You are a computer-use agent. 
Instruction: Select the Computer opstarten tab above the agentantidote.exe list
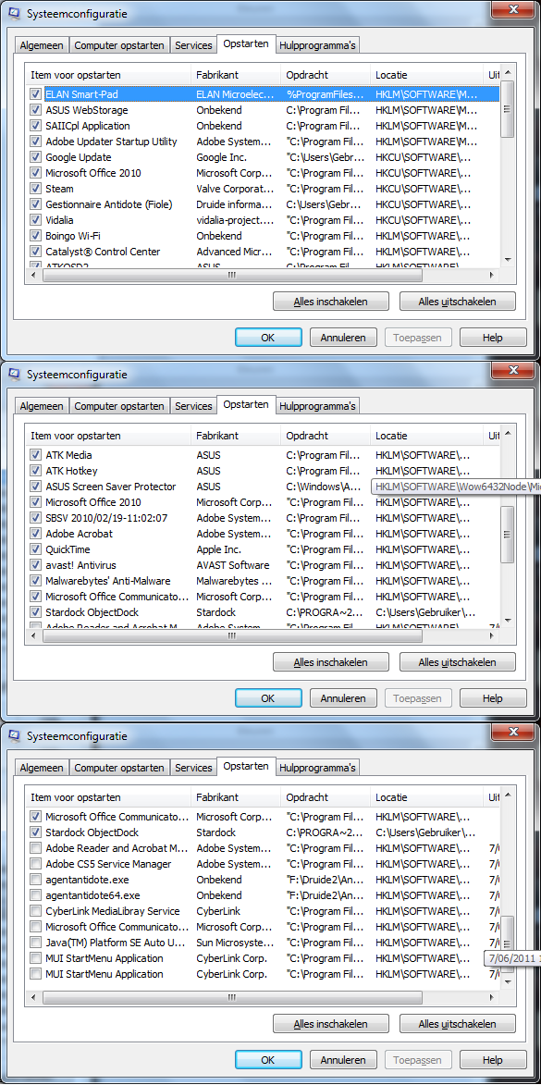(x=119, y=768)
